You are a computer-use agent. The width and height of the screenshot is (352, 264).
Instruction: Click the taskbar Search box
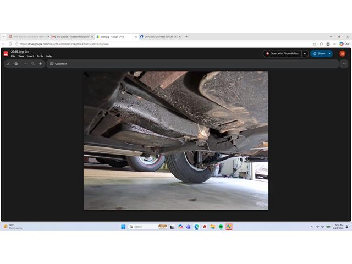[148, 227]
